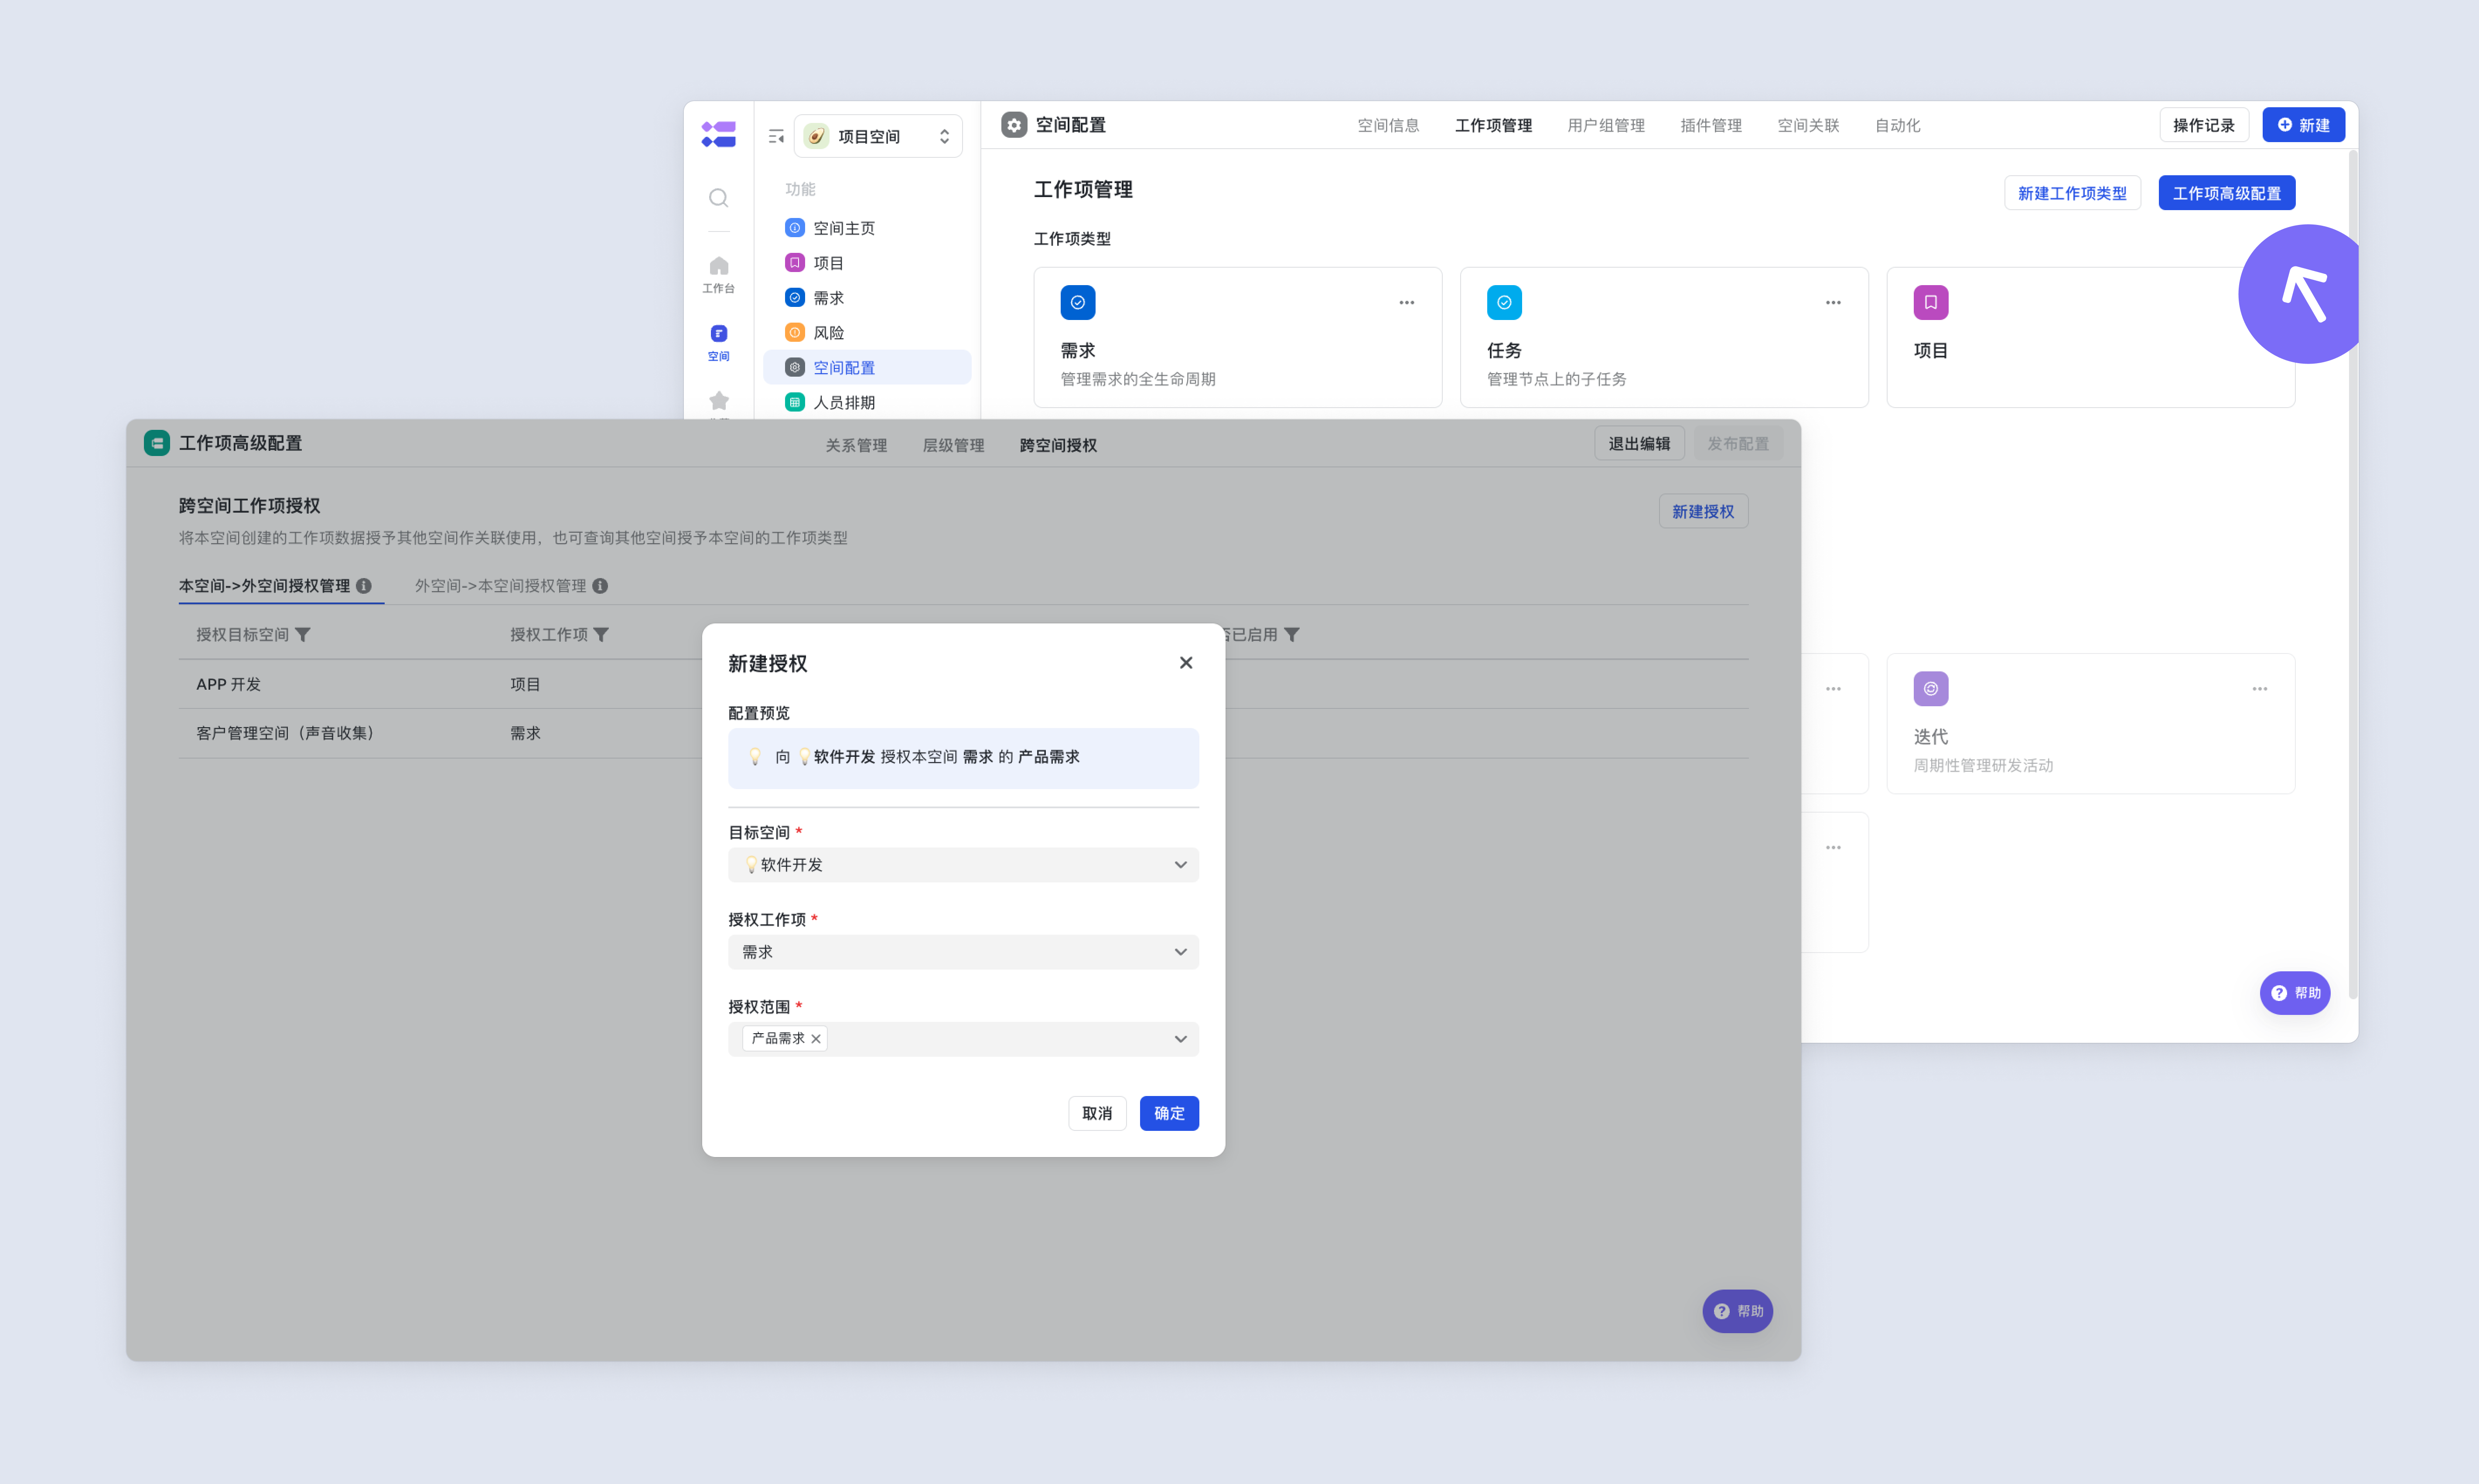Click the green logo beside 工作项高级配置 title
This screenshot has width=2479, height=1484.
tap(157, 443)
